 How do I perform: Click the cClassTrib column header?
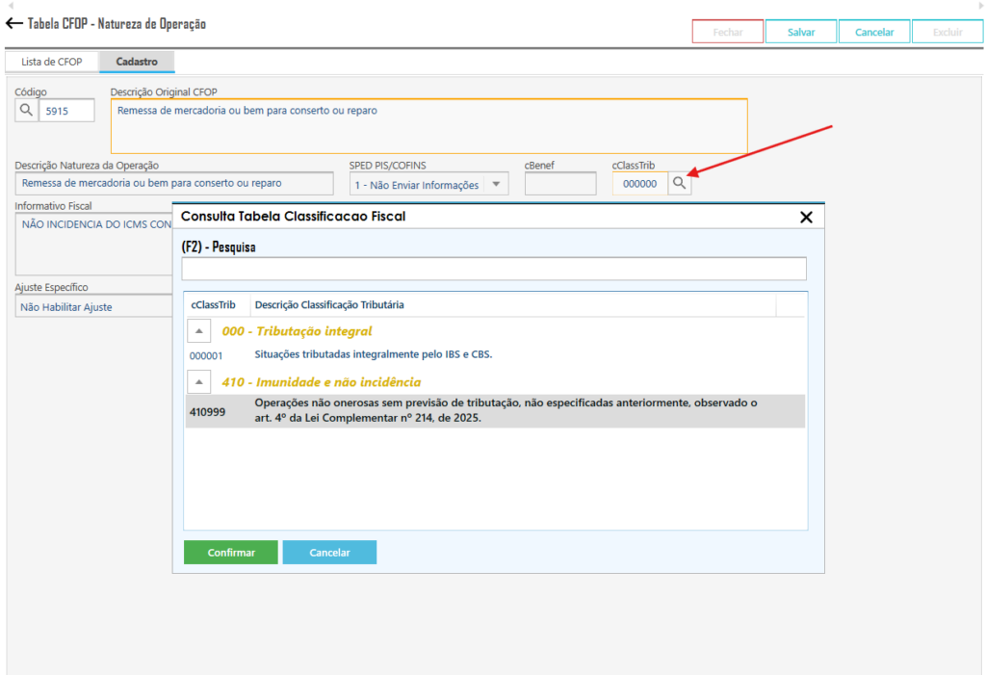(214, 305)
